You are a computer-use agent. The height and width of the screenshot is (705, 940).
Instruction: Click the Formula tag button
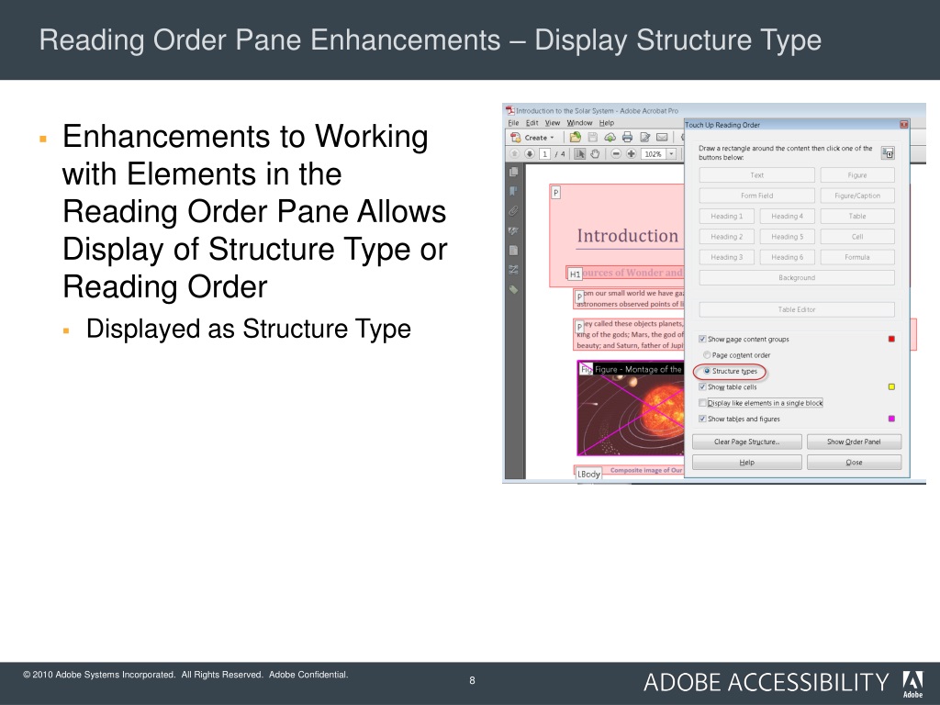point(857,257)
